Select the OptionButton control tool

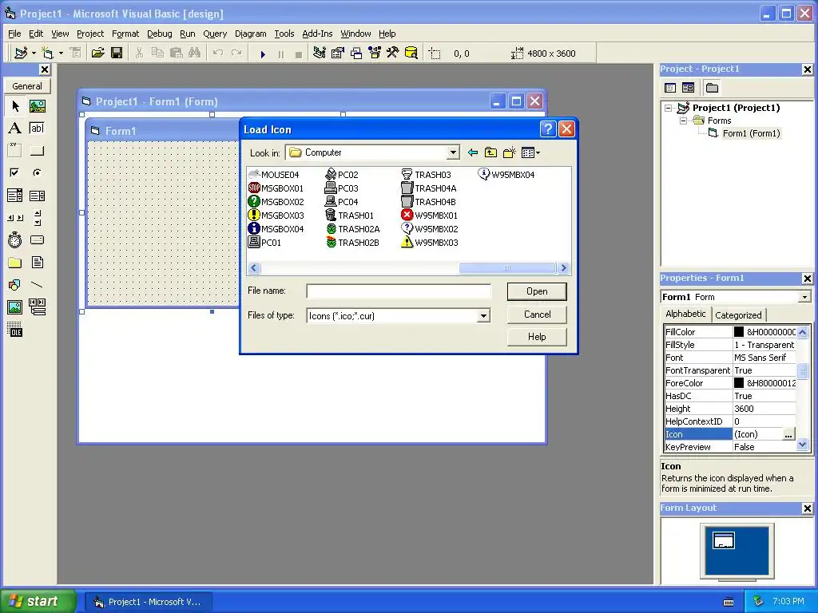[x=37, y=172]
